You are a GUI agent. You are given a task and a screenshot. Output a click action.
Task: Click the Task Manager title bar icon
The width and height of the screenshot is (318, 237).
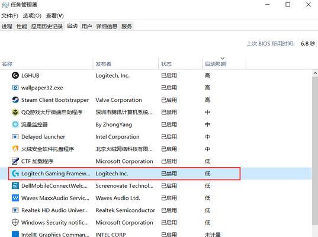click(5, 5)
